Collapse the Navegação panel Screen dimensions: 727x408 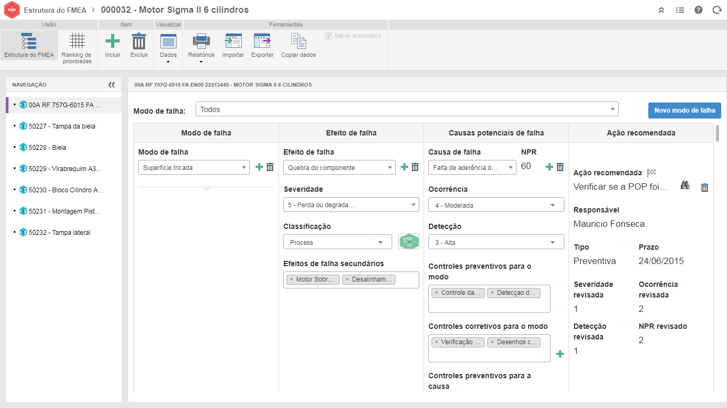click(x=112, y=84)
